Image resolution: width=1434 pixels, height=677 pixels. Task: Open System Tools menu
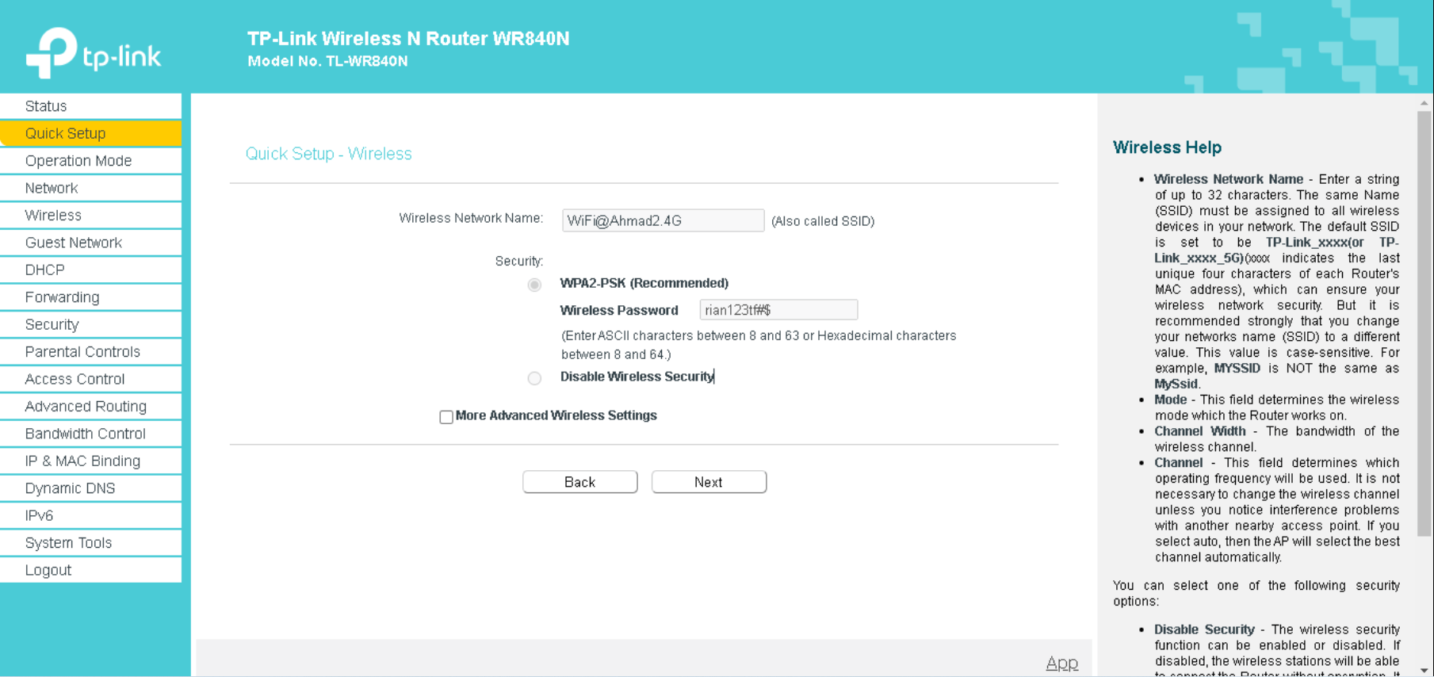[90, 543]
